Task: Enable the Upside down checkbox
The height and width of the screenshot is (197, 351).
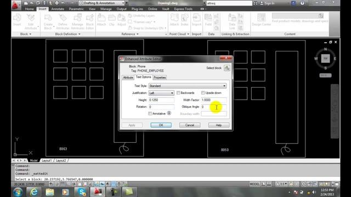Action: (203, 92)
